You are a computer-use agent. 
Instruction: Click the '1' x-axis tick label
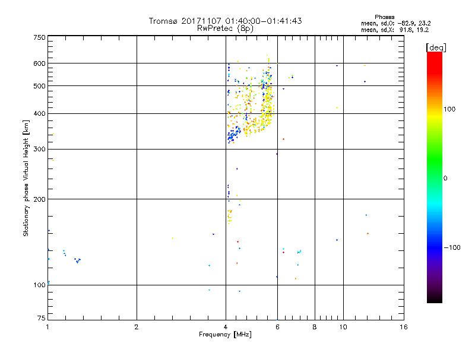coord(47,327)
